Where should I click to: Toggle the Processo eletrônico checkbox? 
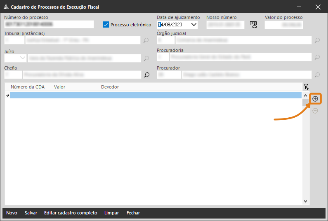pyautogui.click(x=106, y=25)
